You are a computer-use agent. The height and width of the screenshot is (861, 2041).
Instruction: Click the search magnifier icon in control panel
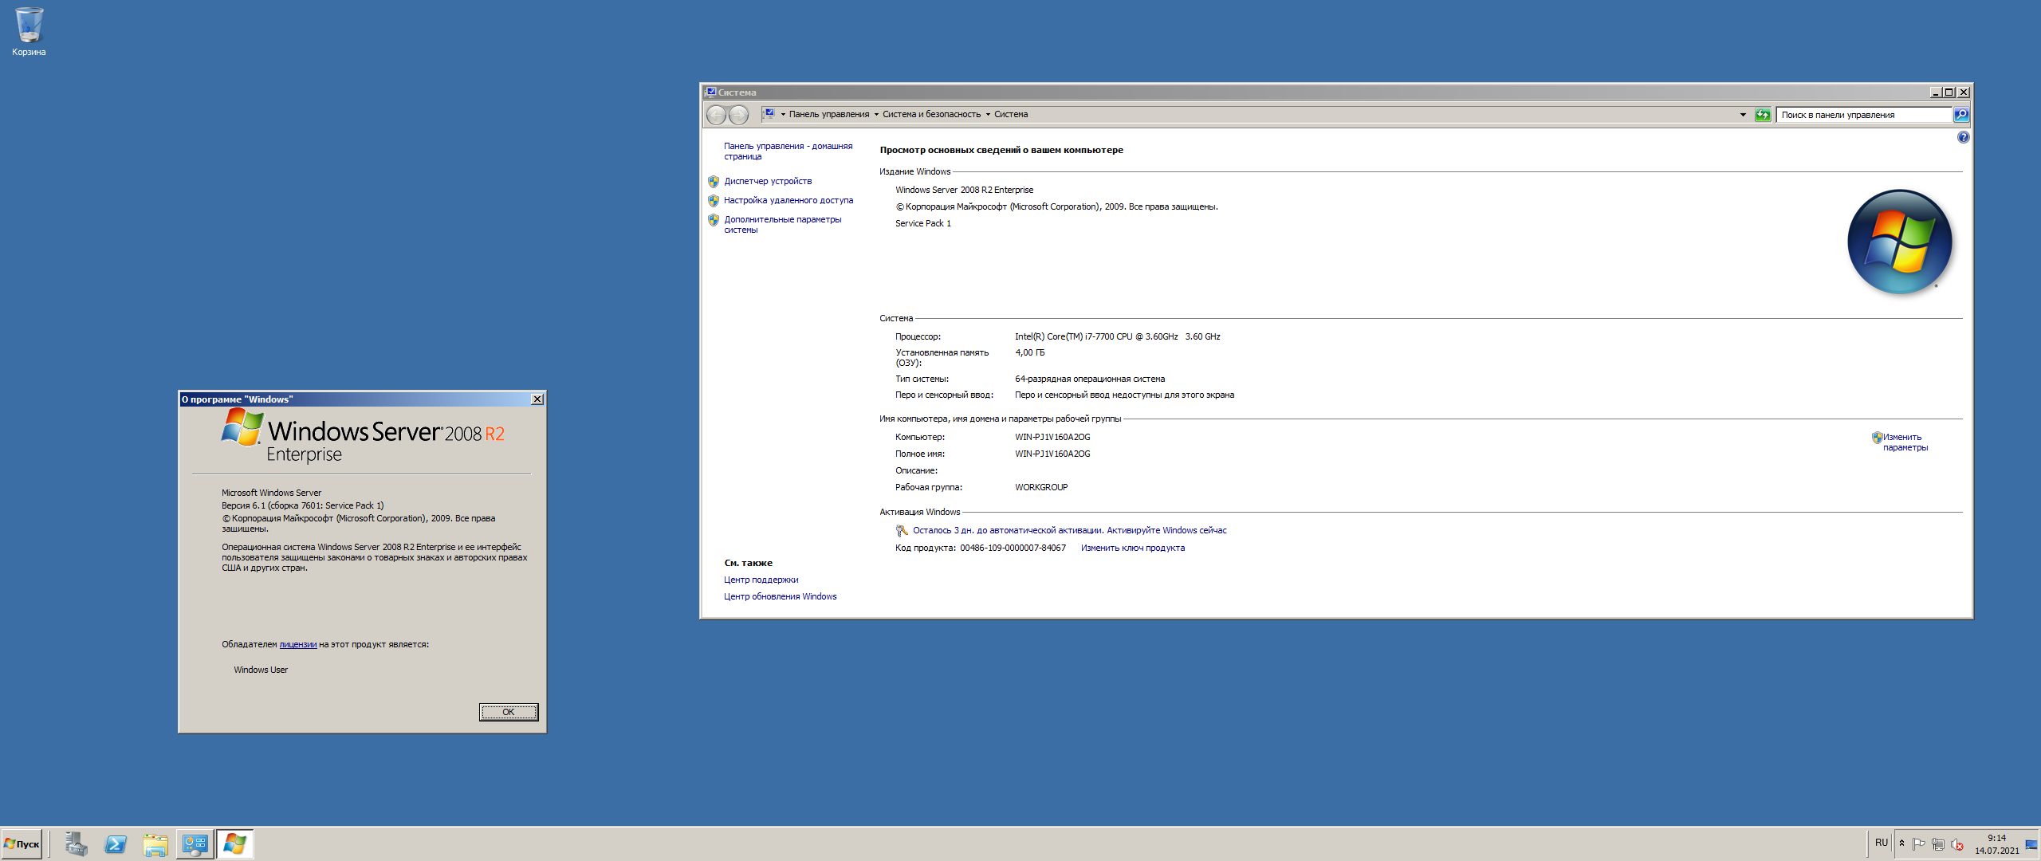(1961, 115)
